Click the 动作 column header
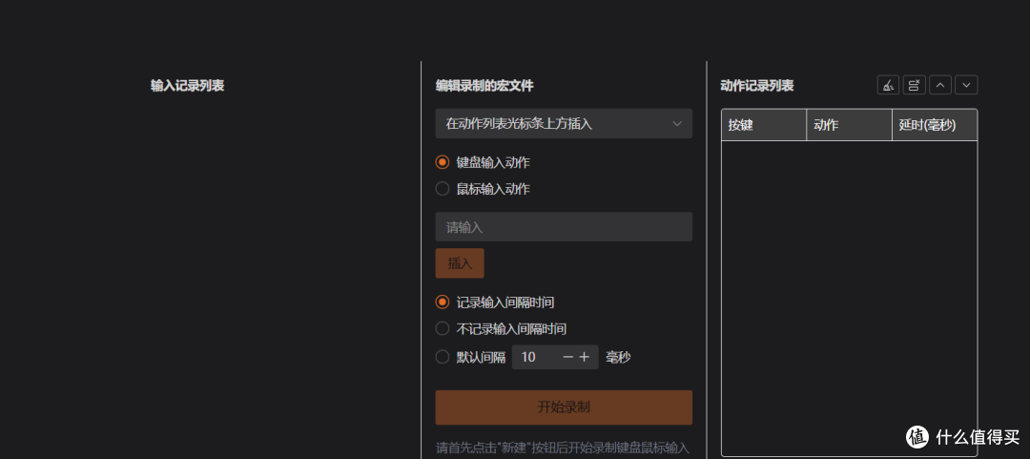1030x459 pixels. 849,125
